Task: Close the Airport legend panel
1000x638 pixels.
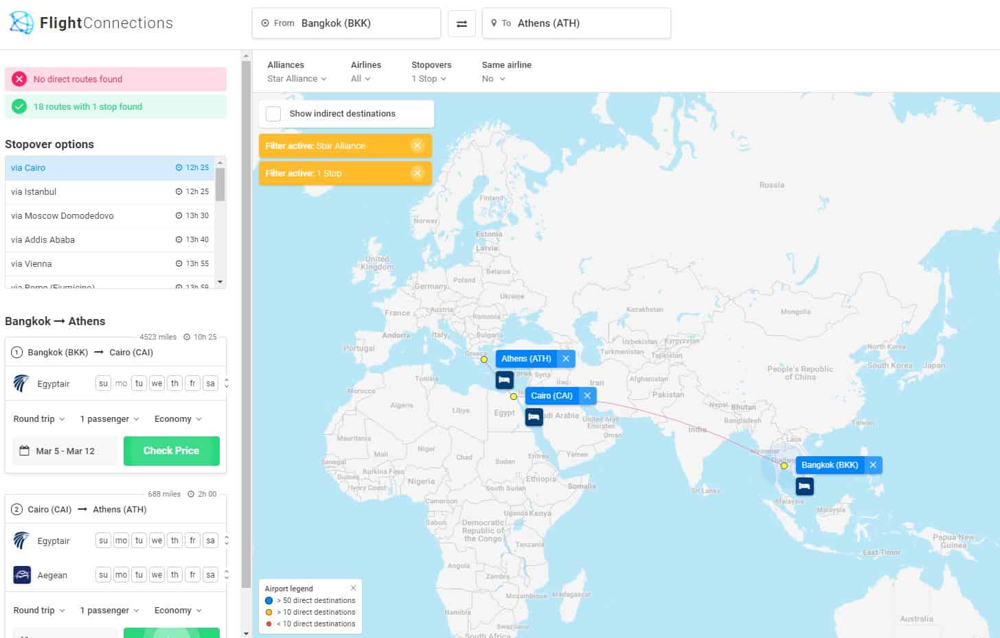Action: (x=354, y=588)
